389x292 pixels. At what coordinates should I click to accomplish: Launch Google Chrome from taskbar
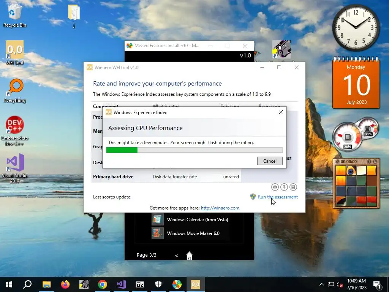(103, 284)
